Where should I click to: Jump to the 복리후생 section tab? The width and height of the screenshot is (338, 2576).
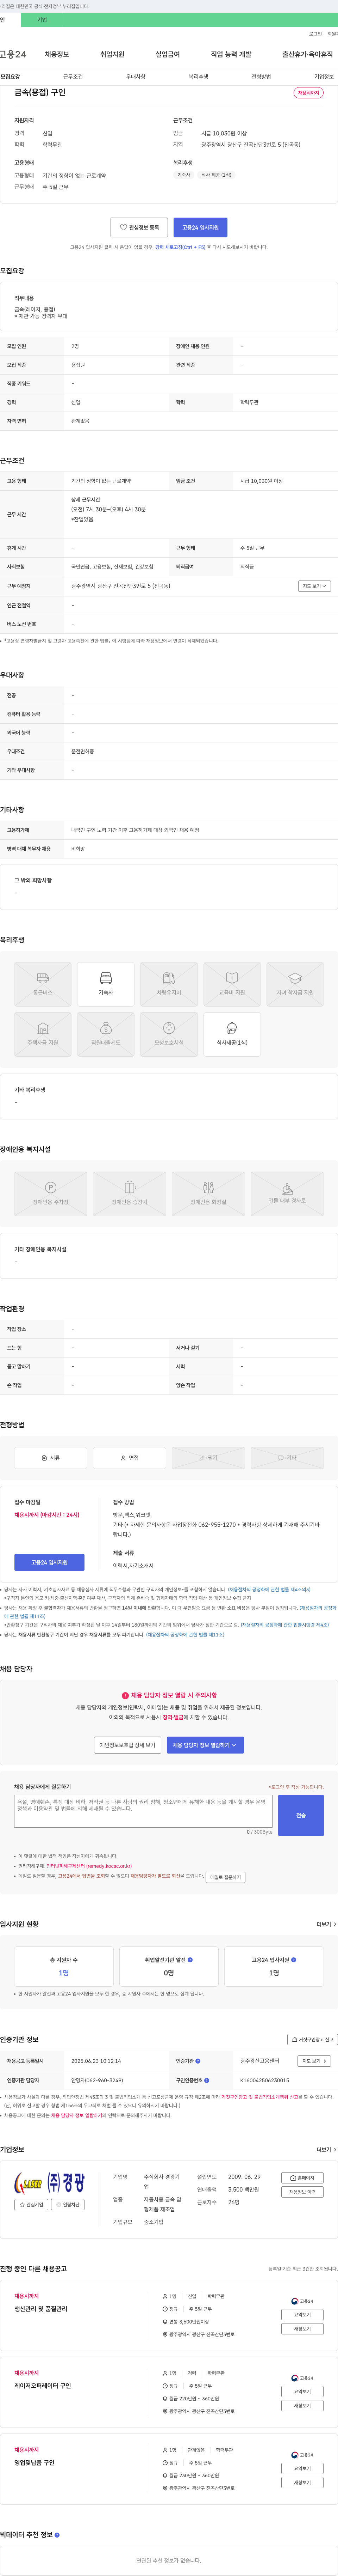click(x=199, y=77)
